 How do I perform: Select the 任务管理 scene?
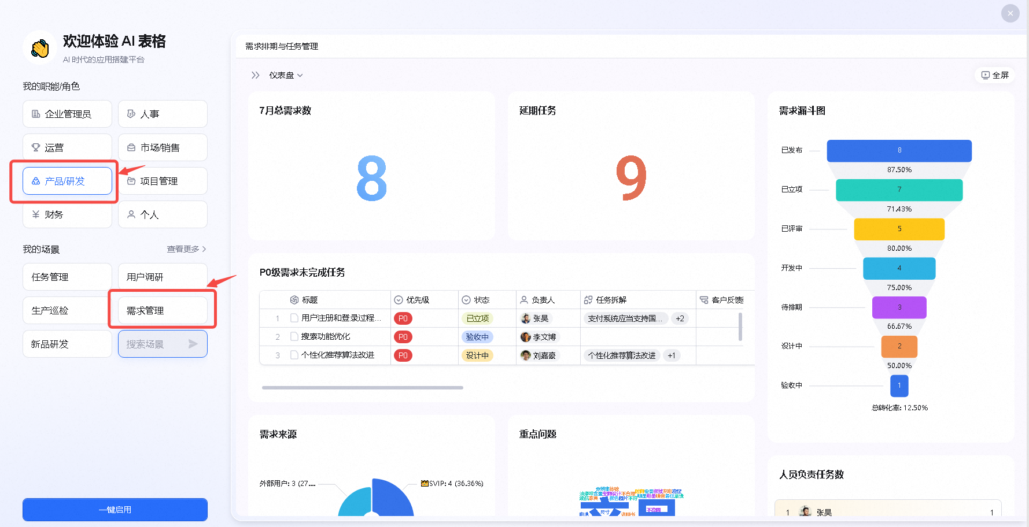coord(67,277)
